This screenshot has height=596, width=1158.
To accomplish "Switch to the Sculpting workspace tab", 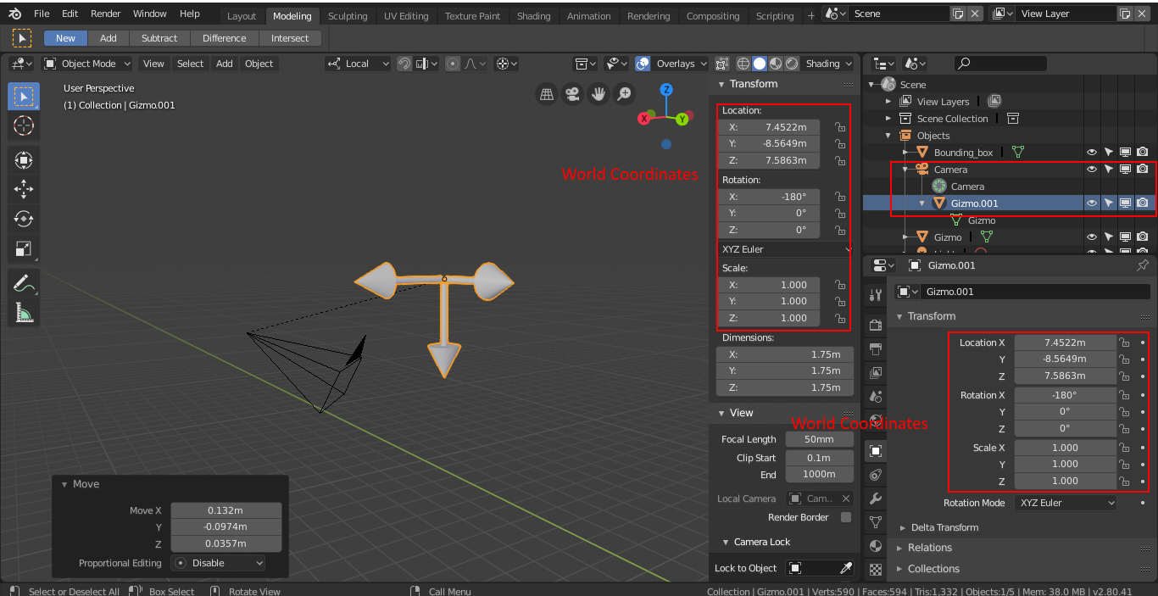I will tap(348, 16).
